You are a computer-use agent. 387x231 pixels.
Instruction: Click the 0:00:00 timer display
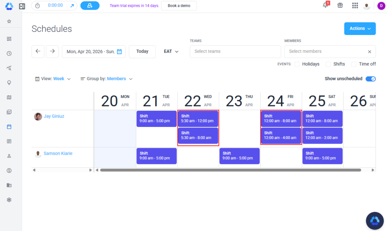click(55, 5)
